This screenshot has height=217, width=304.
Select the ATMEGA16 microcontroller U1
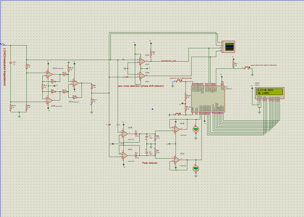pos(208,99)
